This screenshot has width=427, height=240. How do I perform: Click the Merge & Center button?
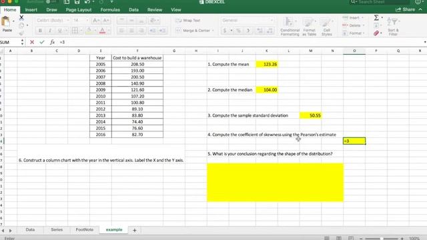(193, 31)
